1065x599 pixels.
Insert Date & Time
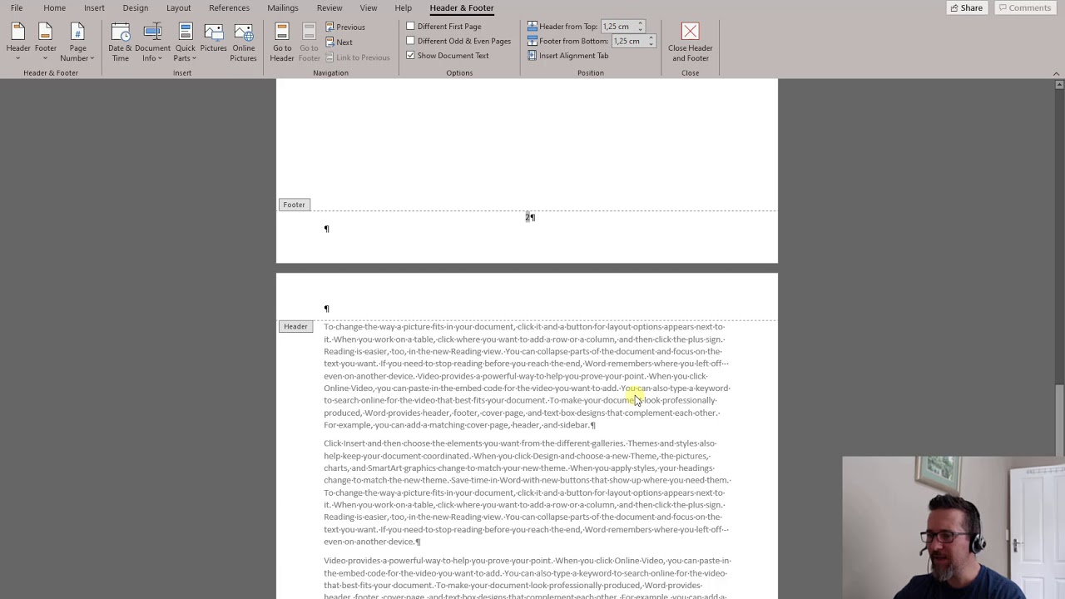tap(120, 42)
